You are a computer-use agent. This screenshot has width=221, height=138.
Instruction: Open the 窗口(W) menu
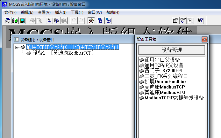point(95,12)
